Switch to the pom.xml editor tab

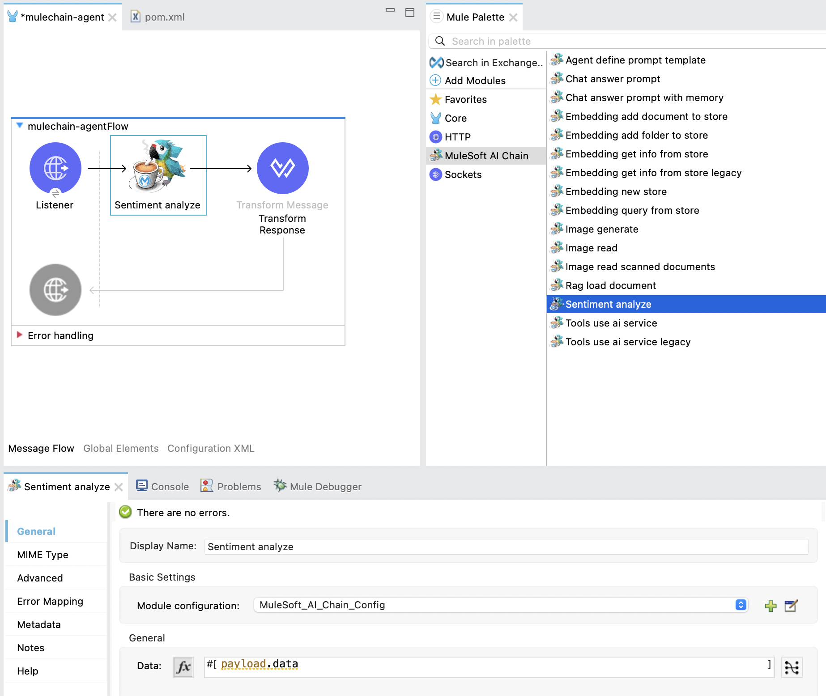tap(158, 17)
